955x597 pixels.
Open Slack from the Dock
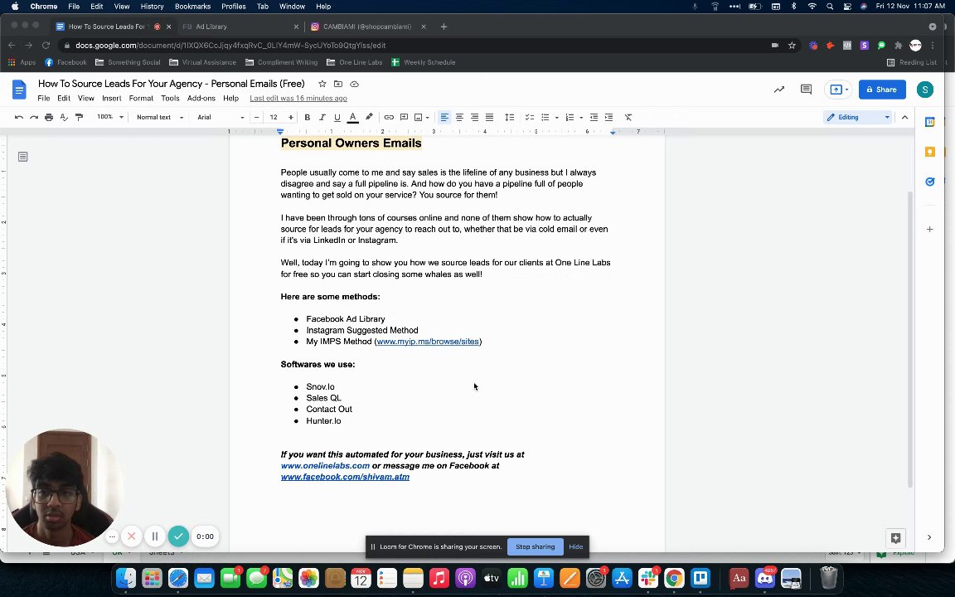click(x=648, y=577)
